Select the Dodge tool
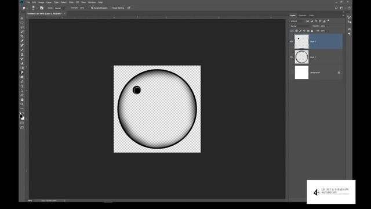 coord(22,77)
